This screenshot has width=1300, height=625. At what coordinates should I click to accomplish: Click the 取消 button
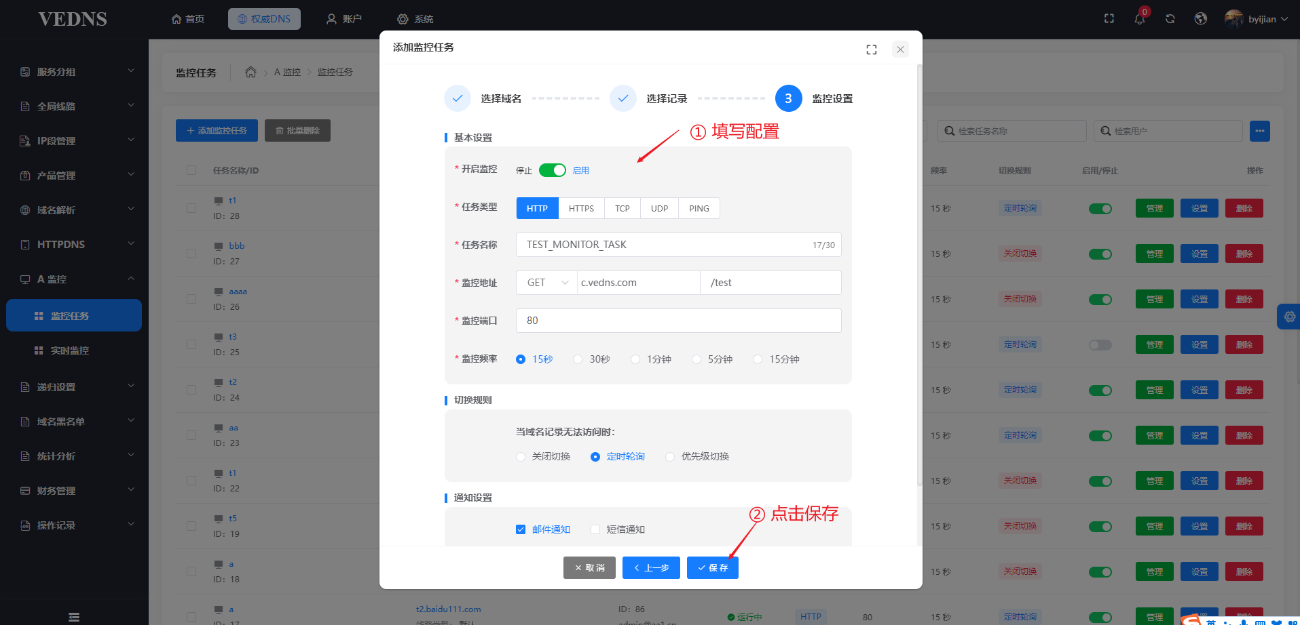coord(589,568)
